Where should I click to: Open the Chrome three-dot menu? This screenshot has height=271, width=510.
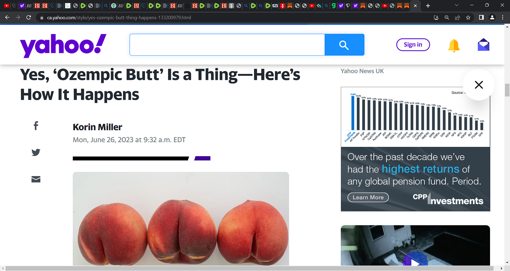point(503,17)
